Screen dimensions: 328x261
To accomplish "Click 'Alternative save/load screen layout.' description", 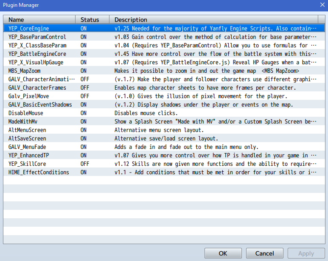I will 166,138.
